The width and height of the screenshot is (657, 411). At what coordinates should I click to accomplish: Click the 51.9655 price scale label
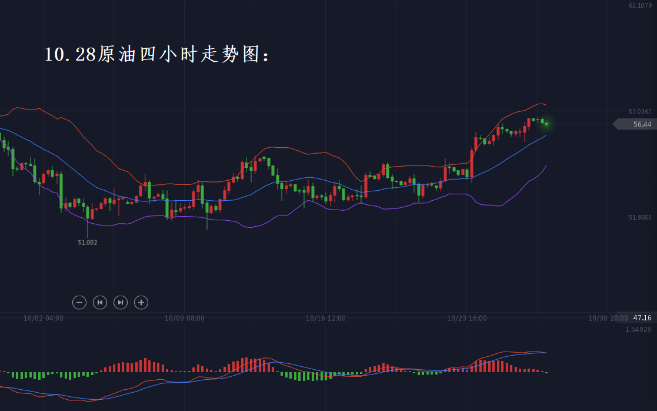pyautogui.click(x=640, y=217)
